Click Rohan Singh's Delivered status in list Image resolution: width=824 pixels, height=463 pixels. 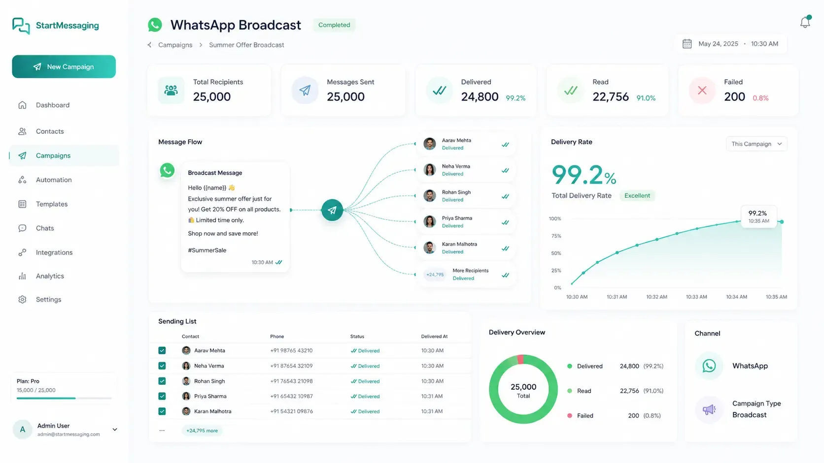coord(365,381)
